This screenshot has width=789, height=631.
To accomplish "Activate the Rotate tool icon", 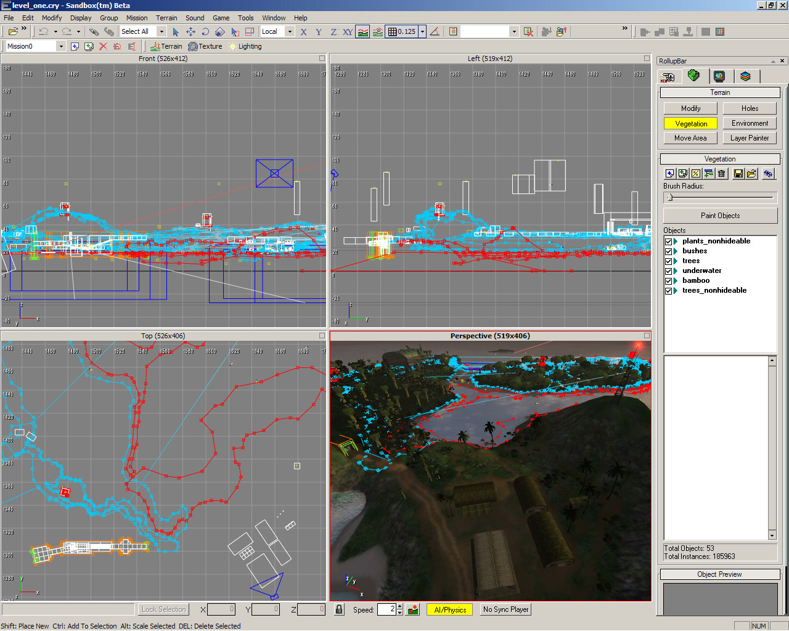I will click(x=205, y=31).
